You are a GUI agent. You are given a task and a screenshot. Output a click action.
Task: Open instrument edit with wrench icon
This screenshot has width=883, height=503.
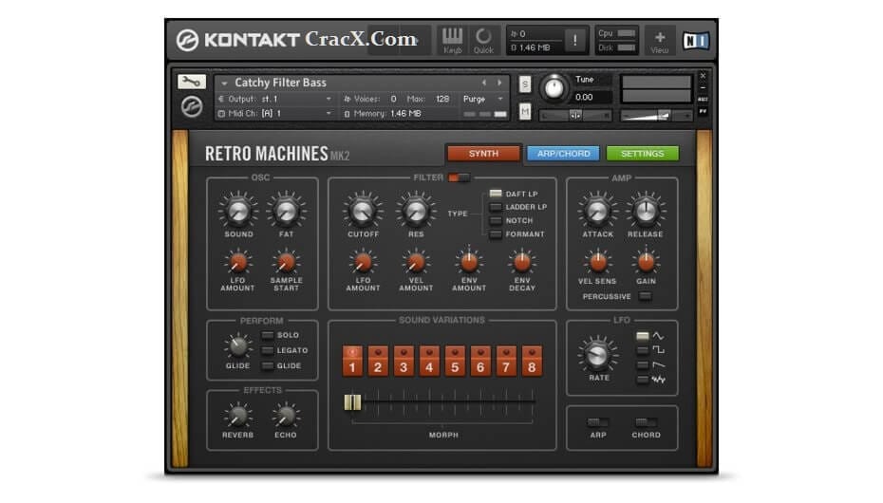[192, 83]
